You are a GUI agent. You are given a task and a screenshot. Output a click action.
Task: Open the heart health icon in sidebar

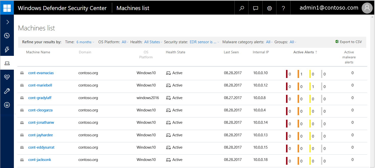pyautogui.click(x=7, y=77)
